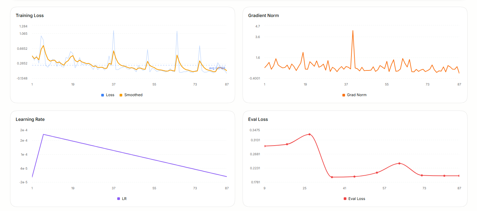Click the Gradient Norm chart title
Viewport: 477px width, 211px height.
(264, 15)
